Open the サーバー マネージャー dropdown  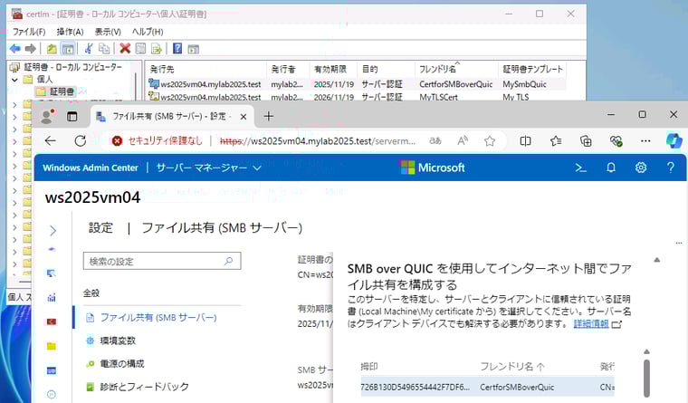click(209, 168)
